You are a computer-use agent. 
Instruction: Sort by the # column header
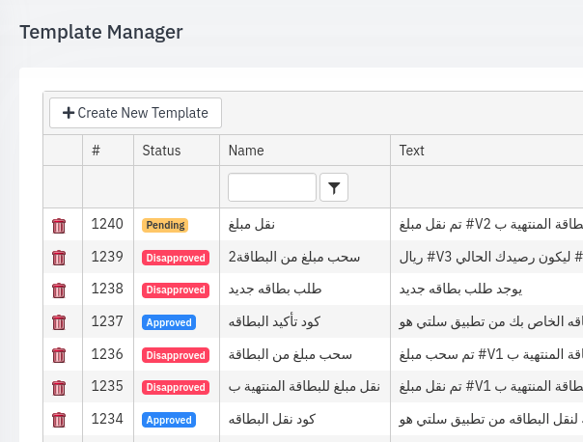tap(97, 151)
